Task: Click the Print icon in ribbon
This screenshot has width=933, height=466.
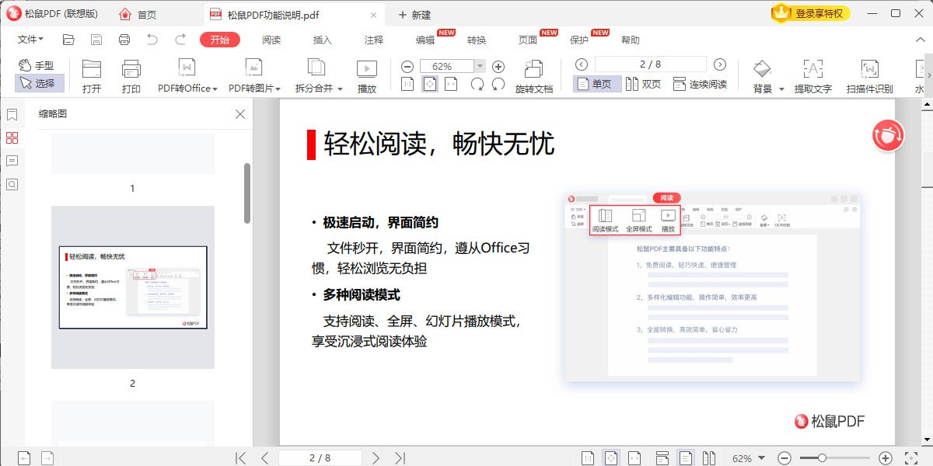Action: click(131, 76)
